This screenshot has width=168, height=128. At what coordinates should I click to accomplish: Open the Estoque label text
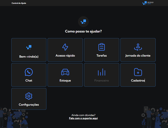65,81
